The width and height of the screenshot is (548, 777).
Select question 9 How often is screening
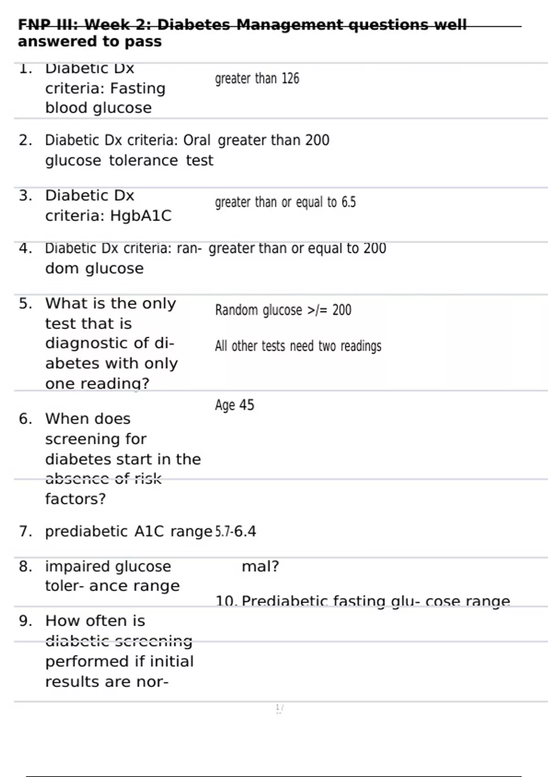coord(119,651)
